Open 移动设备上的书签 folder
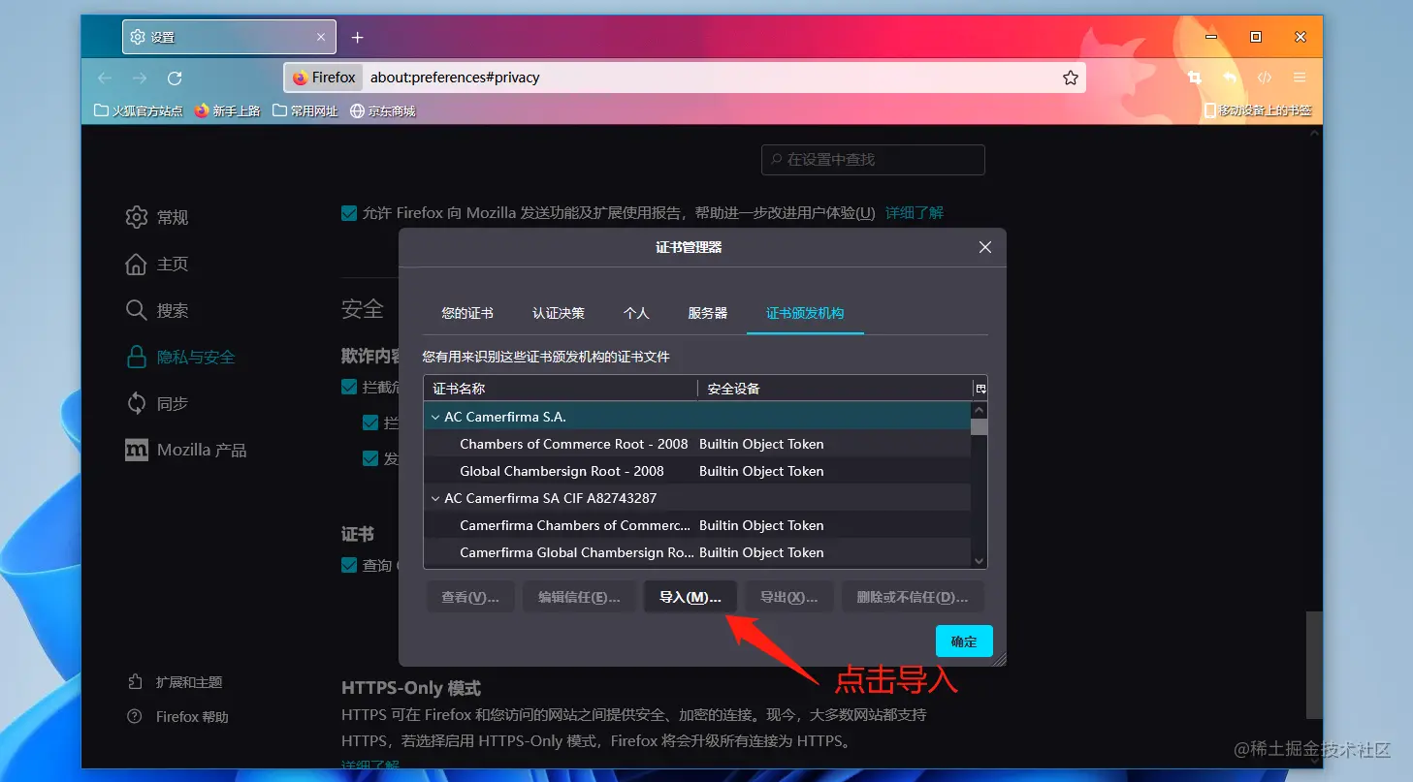Screen dimensions: 1413x782 (x=1258, y=111)
